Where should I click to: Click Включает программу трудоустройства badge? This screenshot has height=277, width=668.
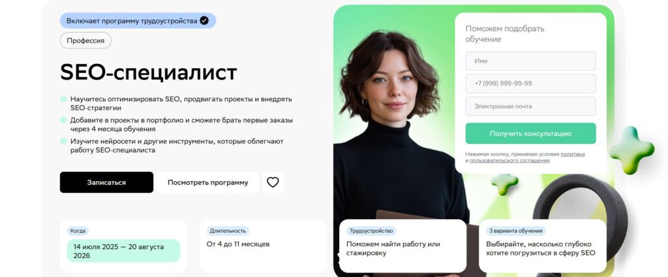tap(138, 20)
